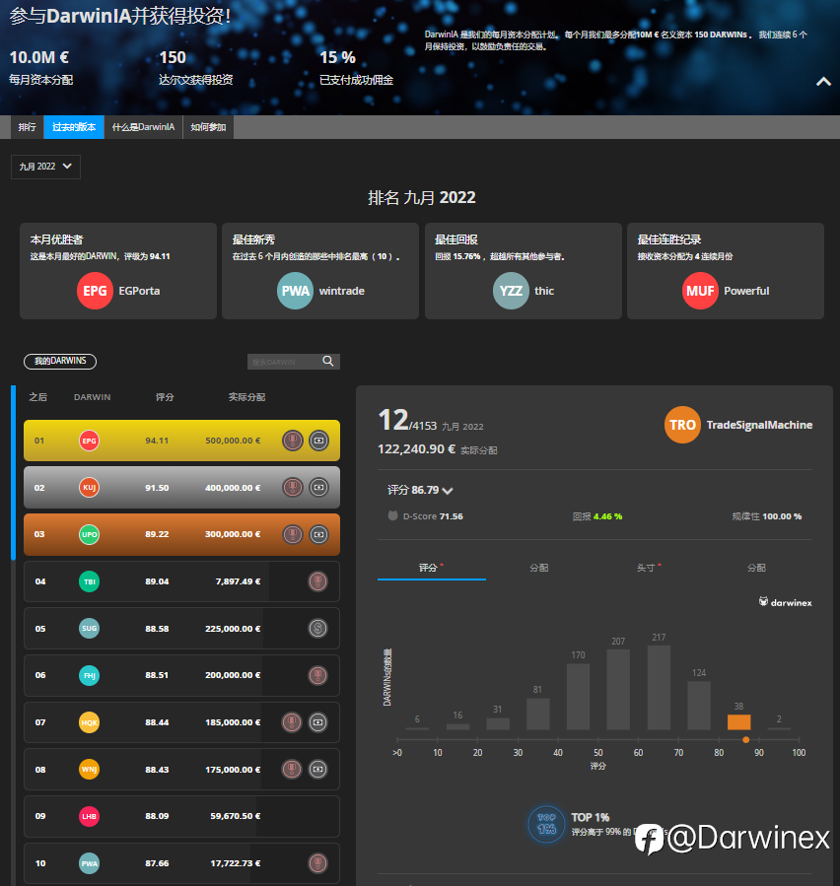Click the DARWIN column header
Image resolution: width=840 pixels, height=886 pixels.
click(92, 397)
